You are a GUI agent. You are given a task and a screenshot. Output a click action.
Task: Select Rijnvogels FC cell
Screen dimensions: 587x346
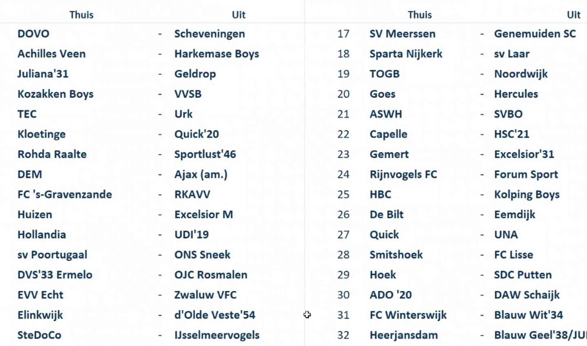[x=403, y=175]
